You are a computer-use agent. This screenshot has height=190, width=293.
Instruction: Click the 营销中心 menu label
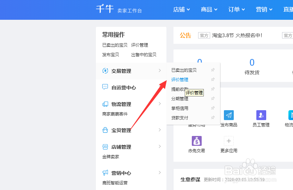point(121,173)
